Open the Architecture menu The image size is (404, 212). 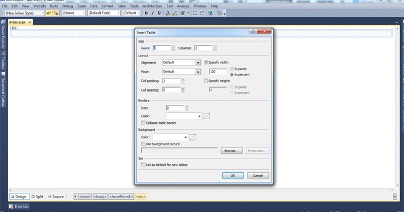152,6
